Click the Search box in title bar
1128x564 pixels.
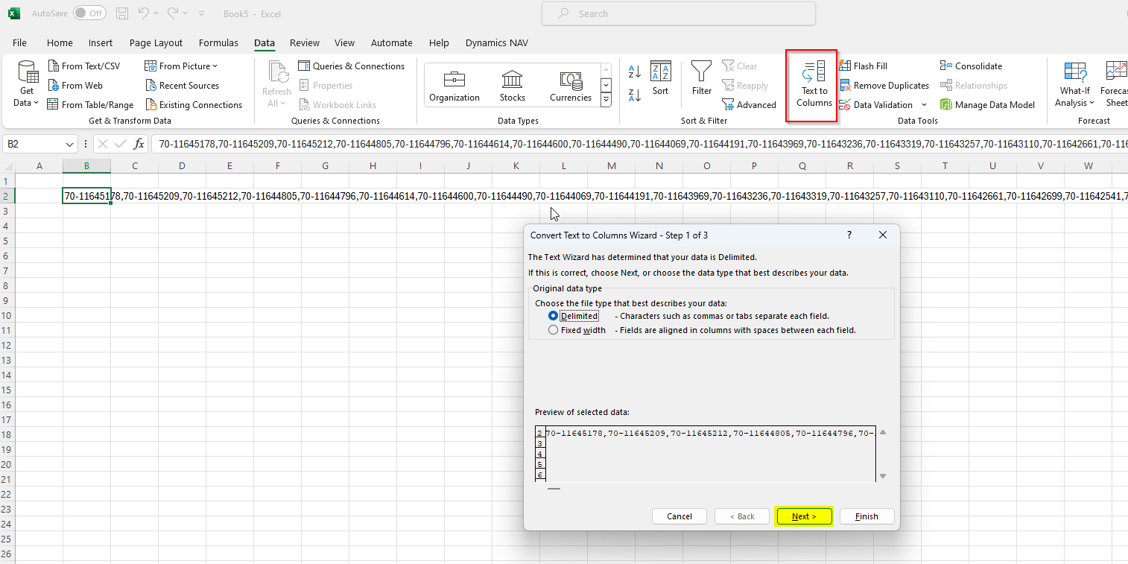point(678,13)
